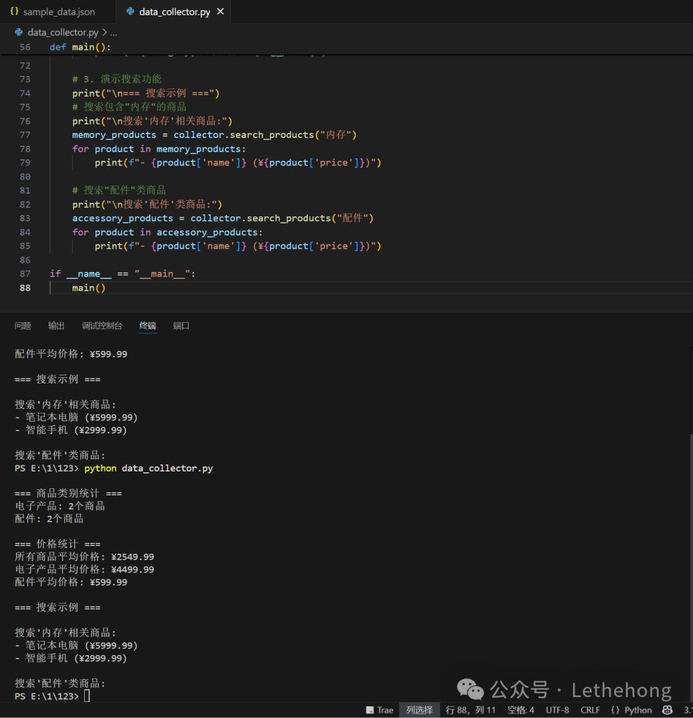Screen dimensions: 693x718
Task: Open go-to-line via '行 88, 列 11'
Action: (470, 710)
